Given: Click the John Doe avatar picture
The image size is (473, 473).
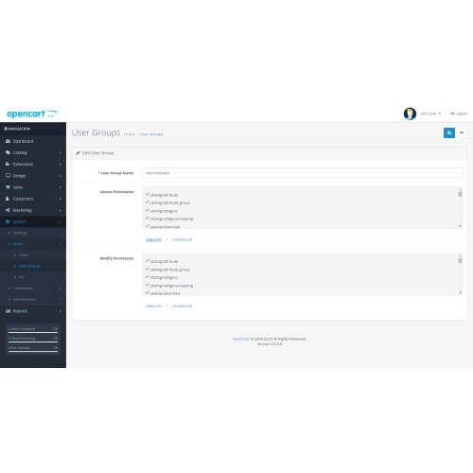Looking at the screenshot, I should pyautogui.click(x=410, y=114).
